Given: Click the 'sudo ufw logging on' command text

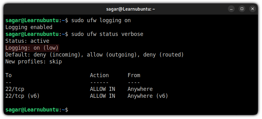Looking at the screenshot, I should click(x=101, y=21).
